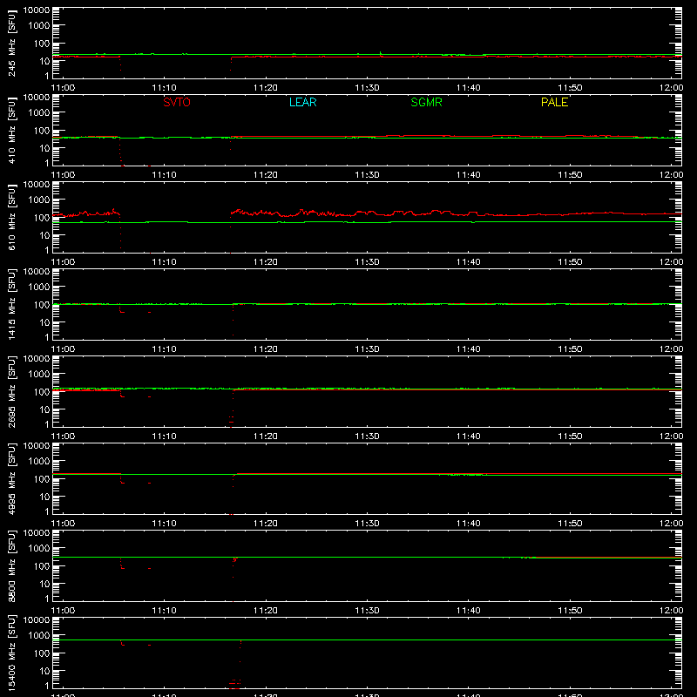The height and width of the screenshot is (697, 697).
Task: Select the 410 MHz [SFU] axis title
Action: (x=12, y=130)
